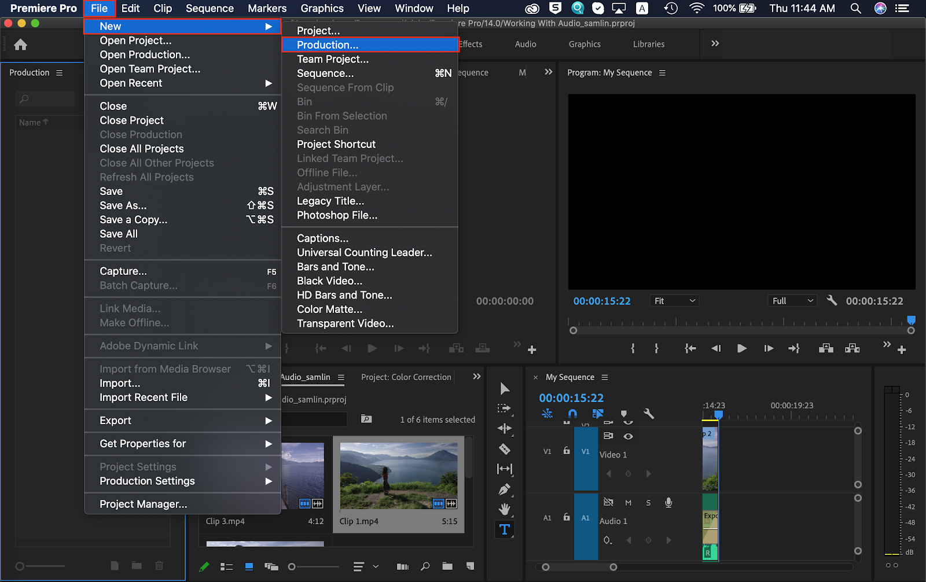Select the Track Select Forward tool

click(504, 408)
